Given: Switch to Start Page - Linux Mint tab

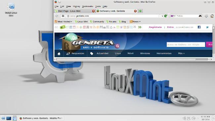Looking at the screenshot, I should click(x=75, y=11).
